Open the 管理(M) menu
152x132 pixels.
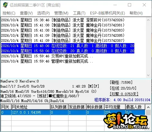pyautogui.click(x=61, y=13)
